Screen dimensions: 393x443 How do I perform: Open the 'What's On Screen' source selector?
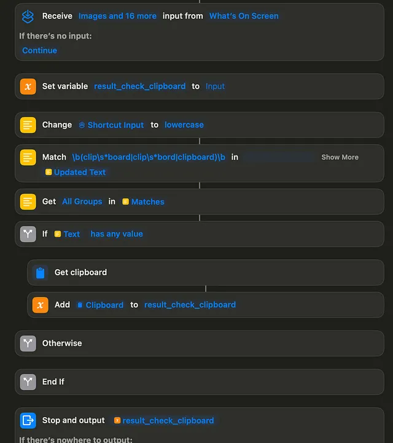[x=244, y=16]
